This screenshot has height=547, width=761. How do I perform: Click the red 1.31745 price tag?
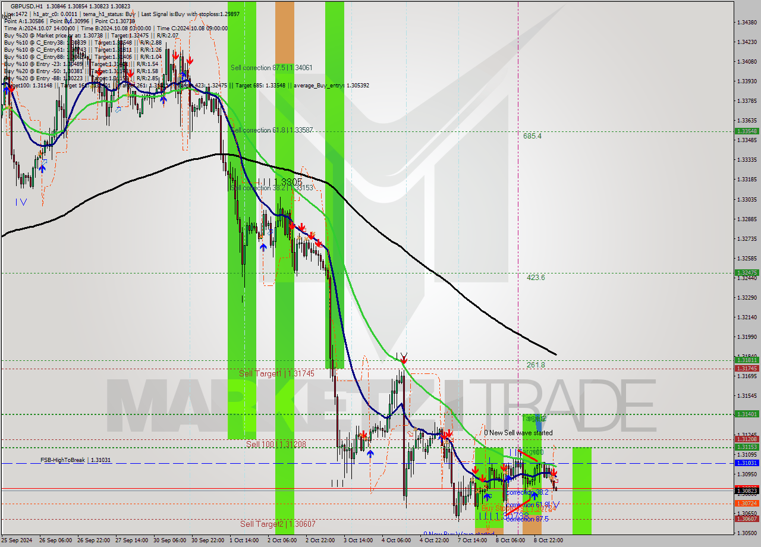click(x=747, y=369)
